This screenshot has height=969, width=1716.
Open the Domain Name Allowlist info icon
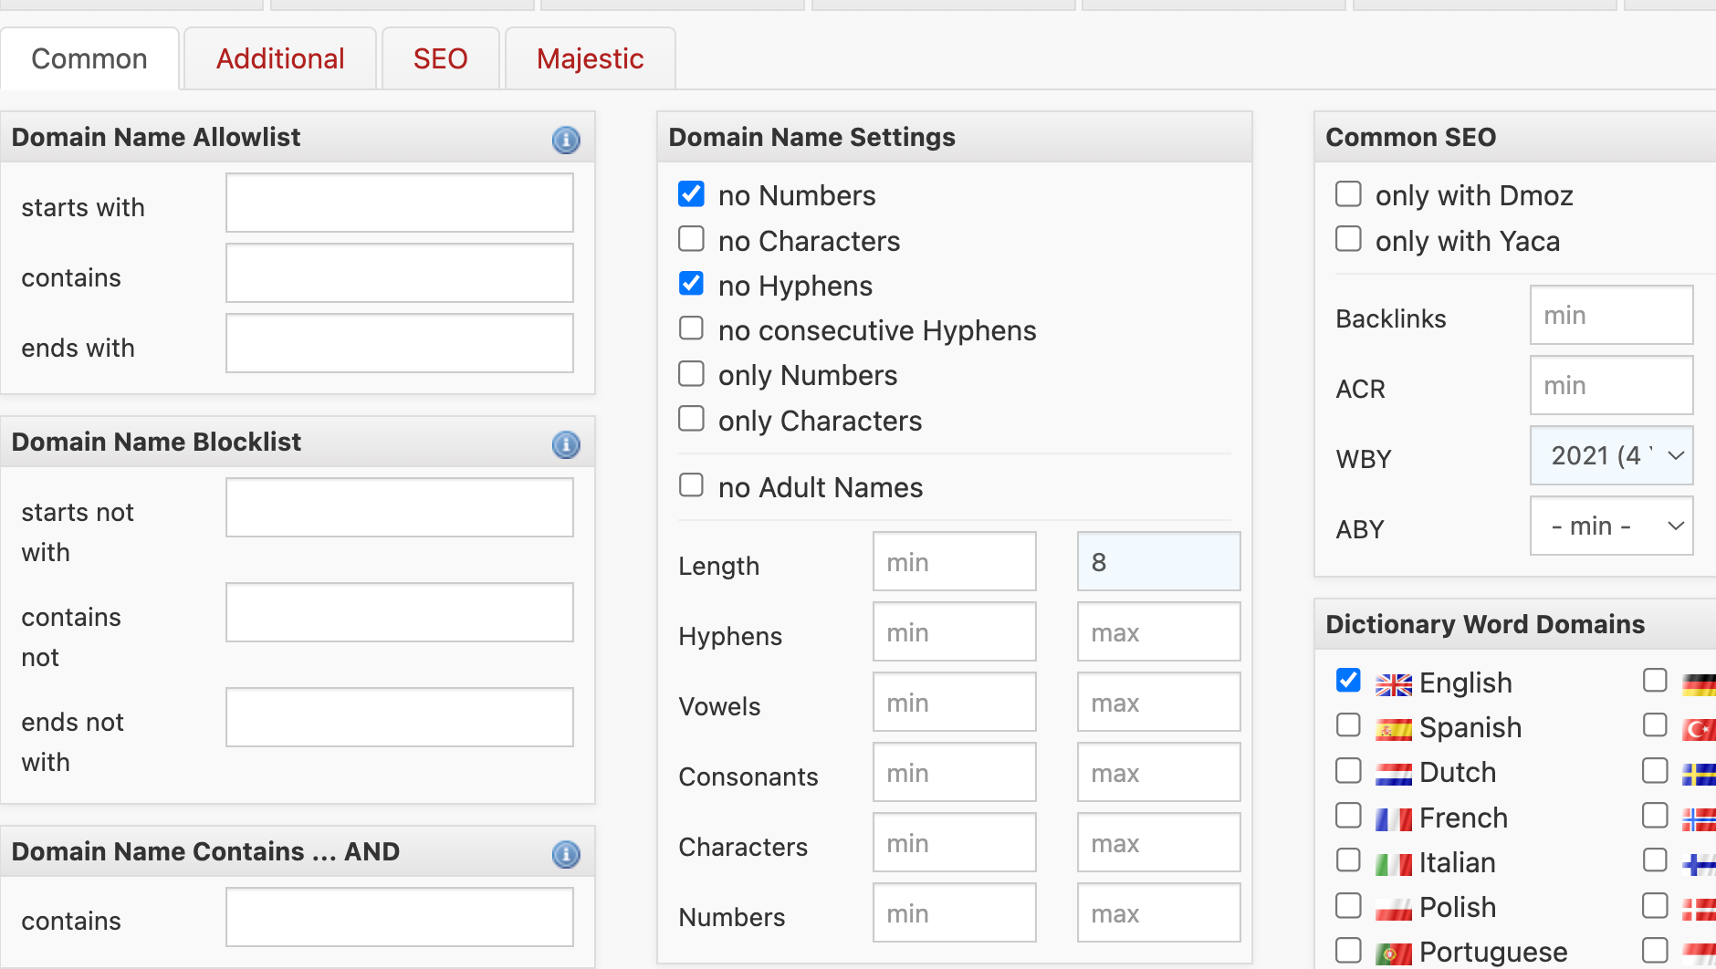coord(566,140)
